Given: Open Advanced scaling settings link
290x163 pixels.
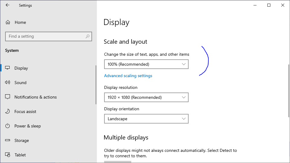Looking at the screenshot, I should pos(128,76).
